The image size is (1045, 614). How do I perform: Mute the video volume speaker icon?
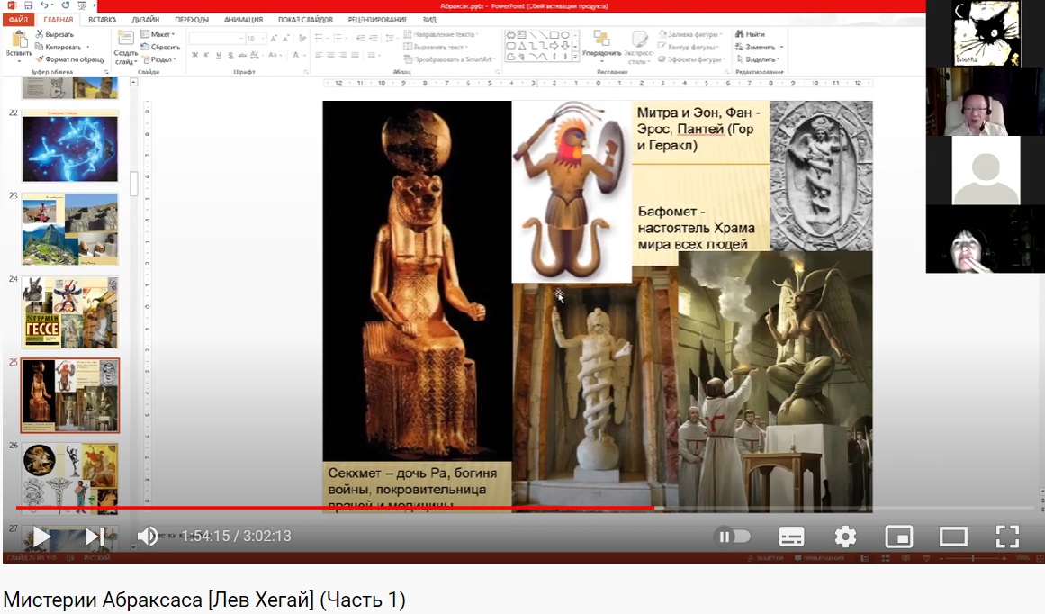tap(148, 536)
